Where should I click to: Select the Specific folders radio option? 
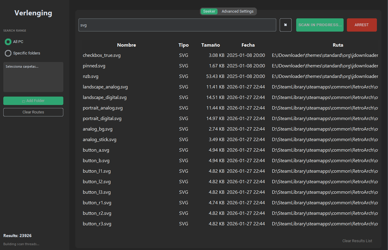pyautogui.click(x=8, y=53)
